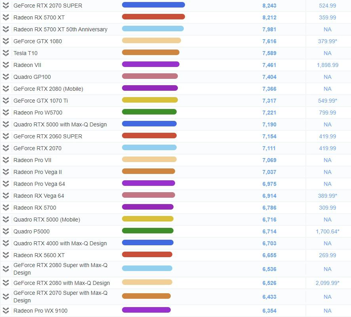
Task: Expand the GeForce GTX 1070 Ti chevron
Action: coord(6,100)
